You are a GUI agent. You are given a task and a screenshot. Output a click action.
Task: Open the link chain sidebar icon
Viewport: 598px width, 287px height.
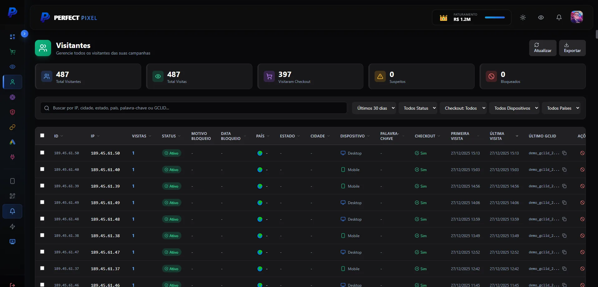pyautogui.click(x=12, y=127)
